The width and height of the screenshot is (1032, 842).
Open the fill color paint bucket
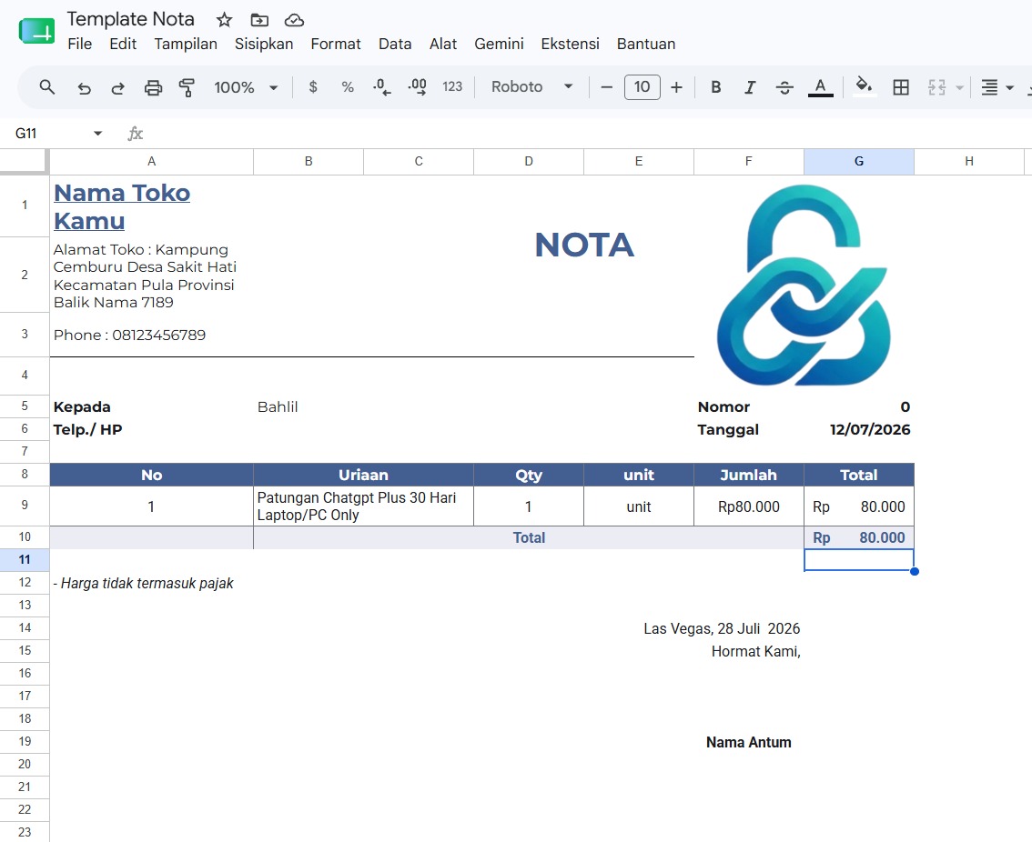tap(864, 86)
